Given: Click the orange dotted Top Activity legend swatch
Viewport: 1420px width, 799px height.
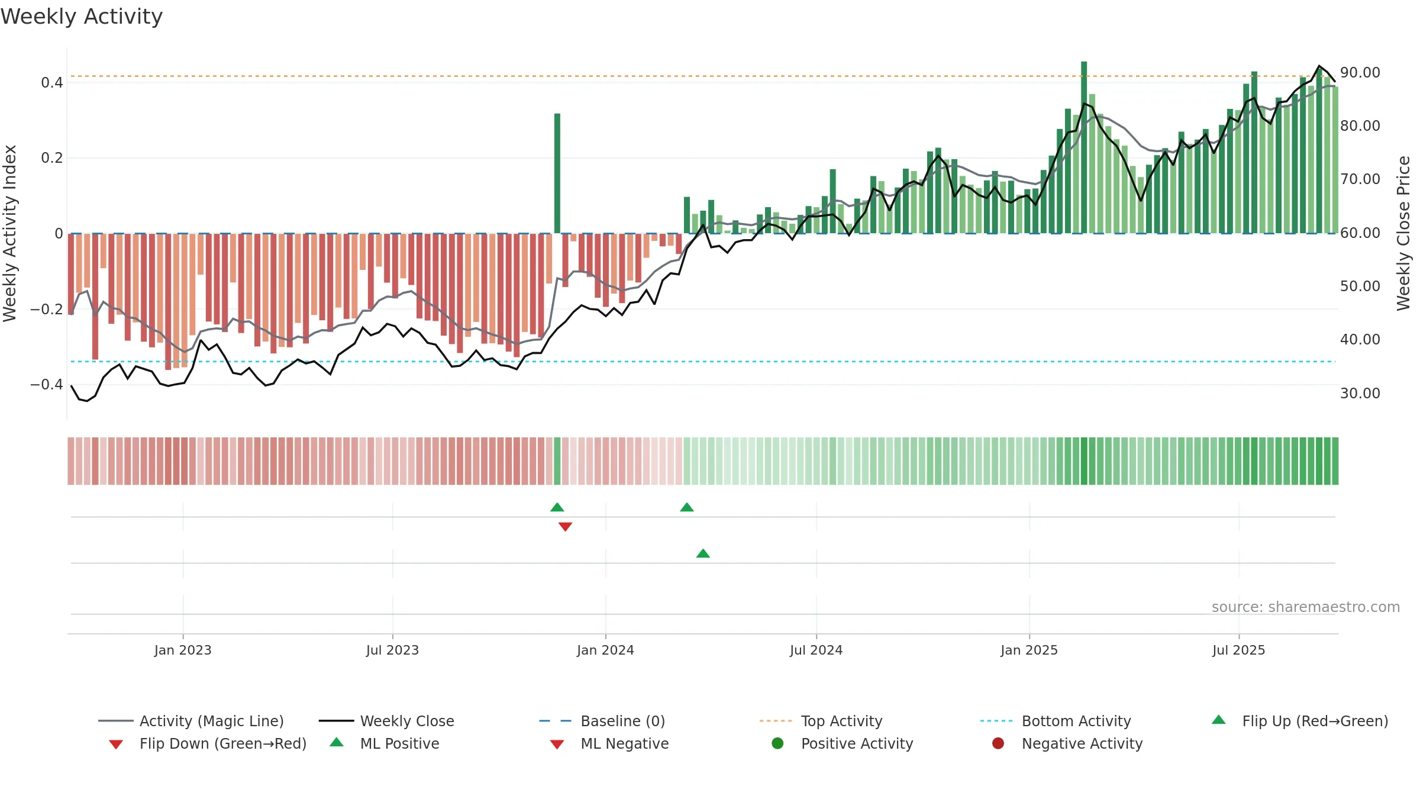Looking at the screenshot, I should coord(776,721).
